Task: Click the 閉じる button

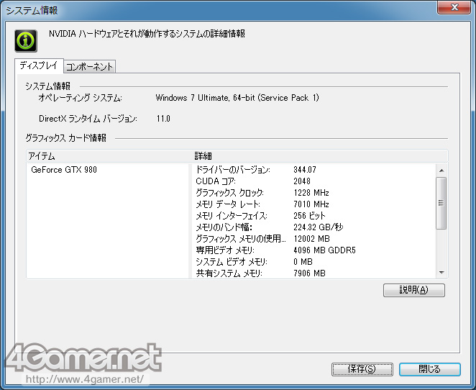Action: click(429, 369)
